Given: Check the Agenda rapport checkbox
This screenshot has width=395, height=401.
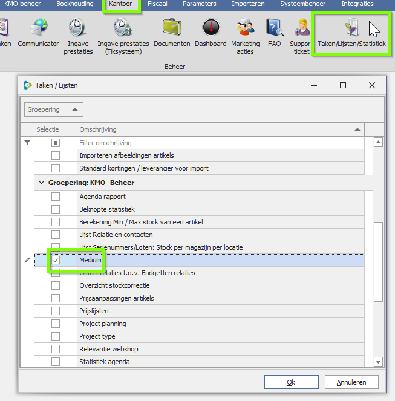Looking at the screenshot, I should (x=56, y=197).
